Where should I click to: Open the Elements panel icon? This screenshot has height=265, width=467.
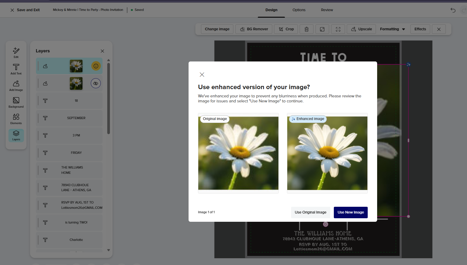click(x=16, y=119)
